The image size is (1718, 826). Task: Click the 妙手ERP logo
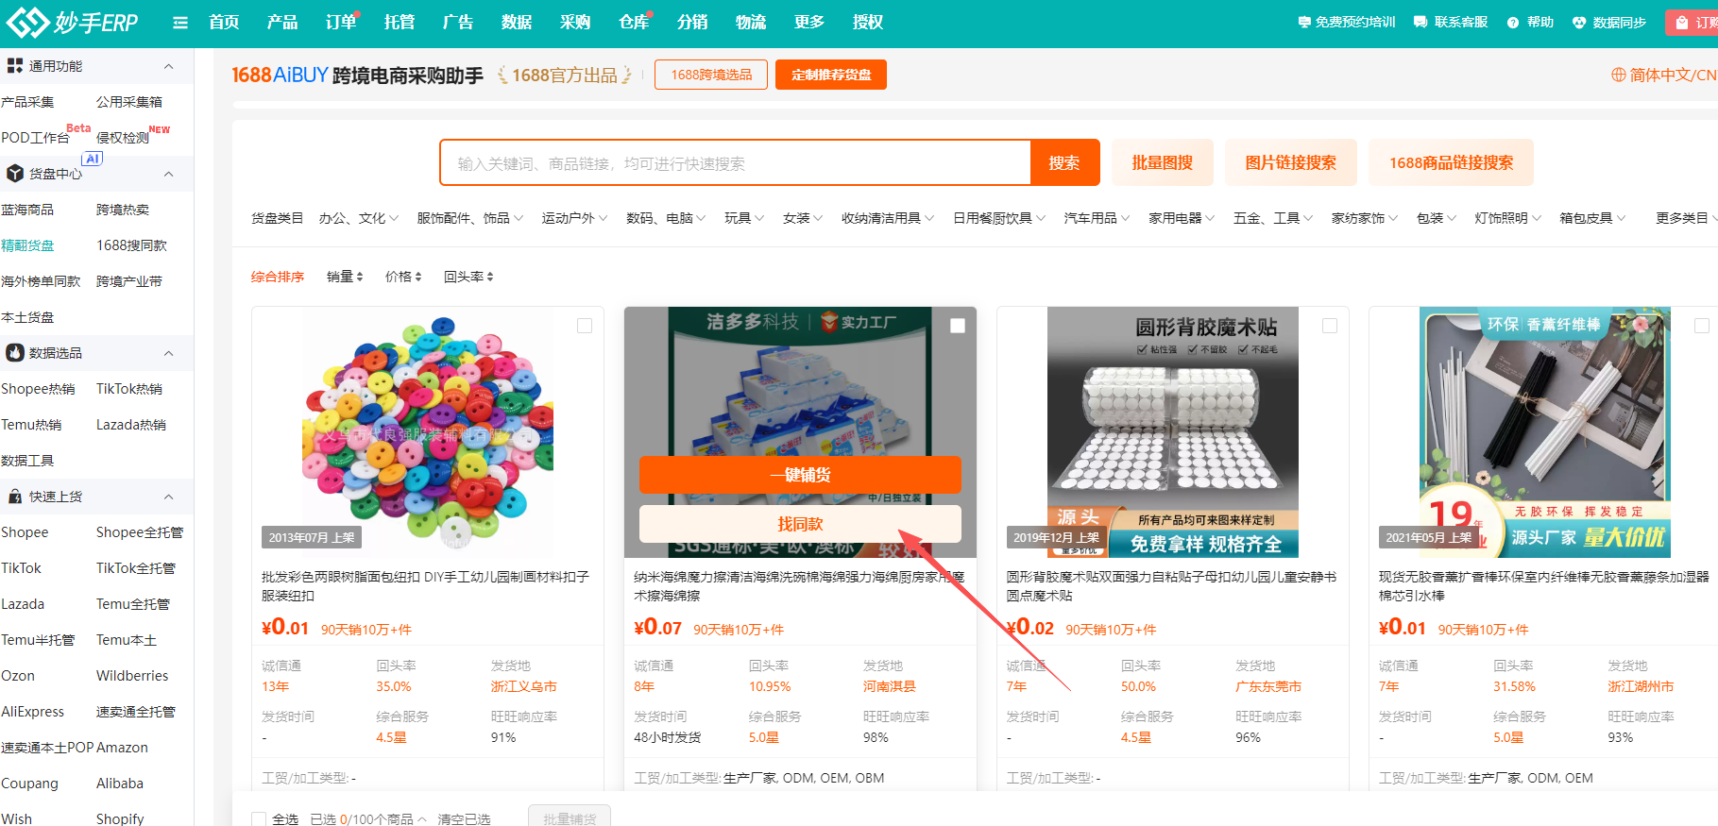tap(72, 22)
